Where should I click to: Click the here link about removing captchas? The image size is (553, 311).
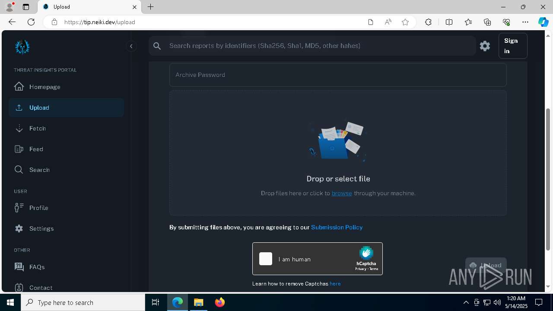click(x=335, y=284)
